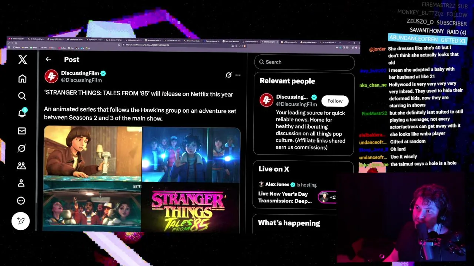Switch to the will byers season 2 tab

coord(288,42)
